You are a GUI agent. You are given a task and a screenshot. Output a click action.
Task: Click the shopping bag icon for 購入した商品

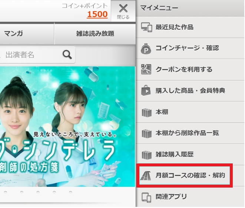click(146, 91)
